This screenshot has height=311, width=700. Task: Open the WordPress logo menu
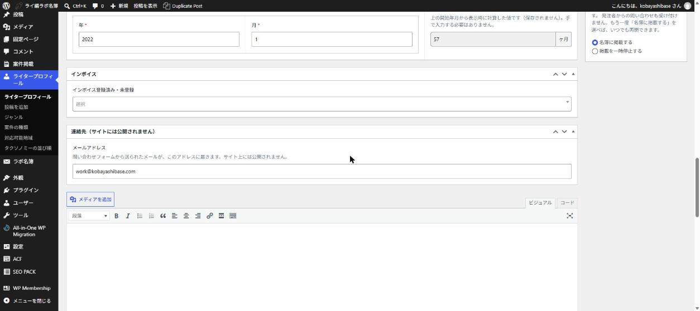coord(6,6)
